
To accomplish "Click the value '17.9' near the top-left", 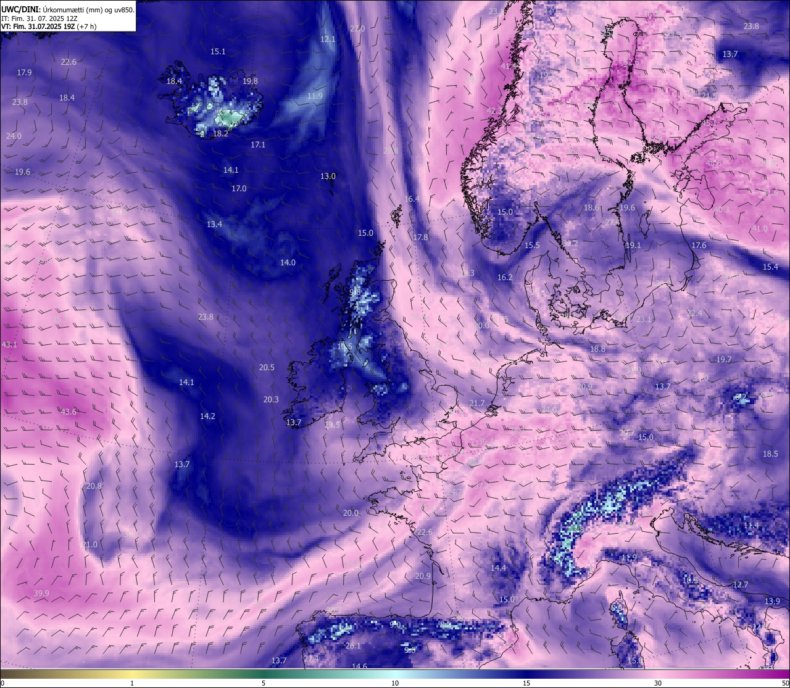I will coord(24,73).
